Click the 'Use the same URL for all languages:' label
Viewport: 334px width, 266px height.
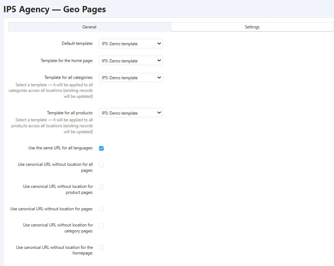[x=61, y=148]
